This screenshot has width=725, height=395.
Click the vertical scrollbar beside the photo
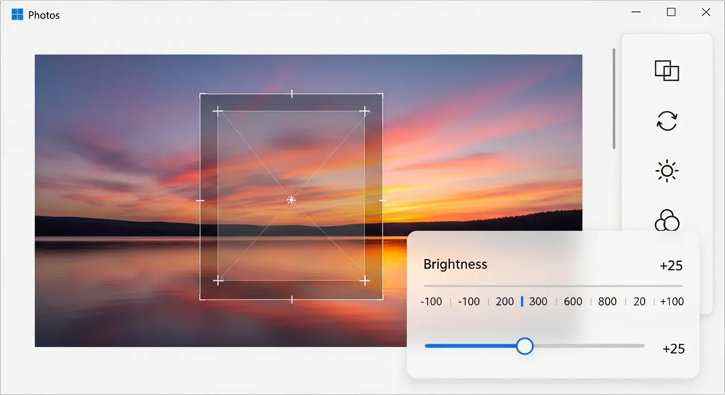pyautogui.click(x=614, y=99)
